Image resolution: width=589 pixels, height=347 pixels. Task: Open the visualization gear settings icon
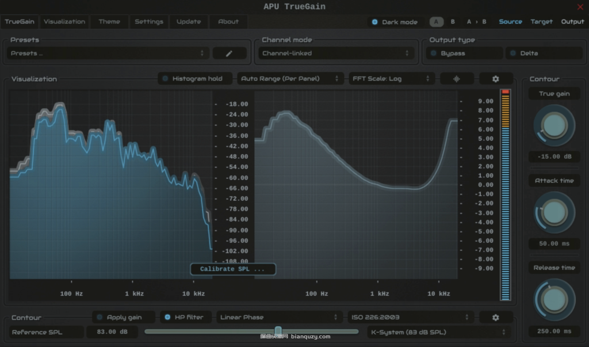pos(496,78)
